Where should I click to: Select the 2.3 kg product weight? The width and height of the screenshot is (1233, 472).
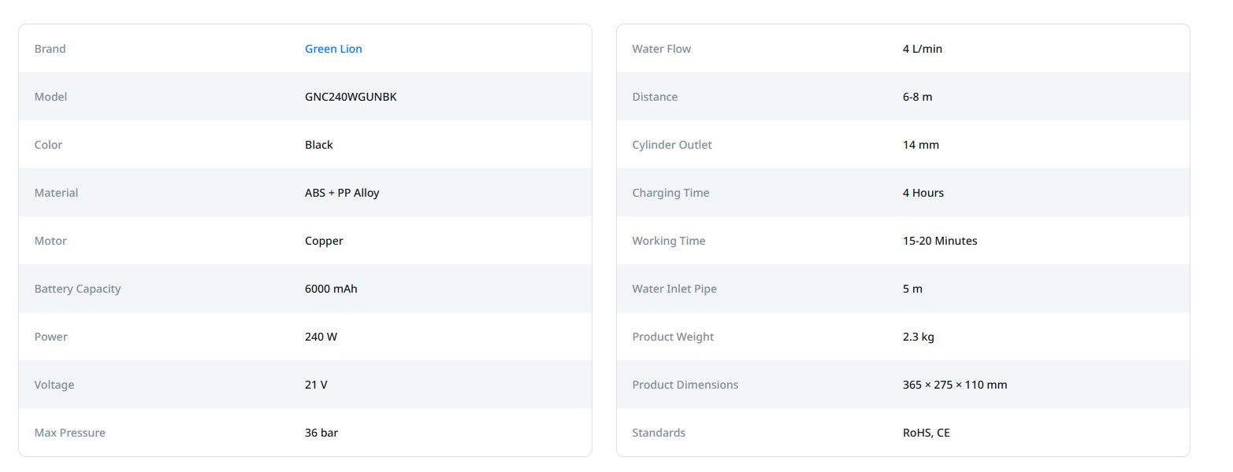918,337
